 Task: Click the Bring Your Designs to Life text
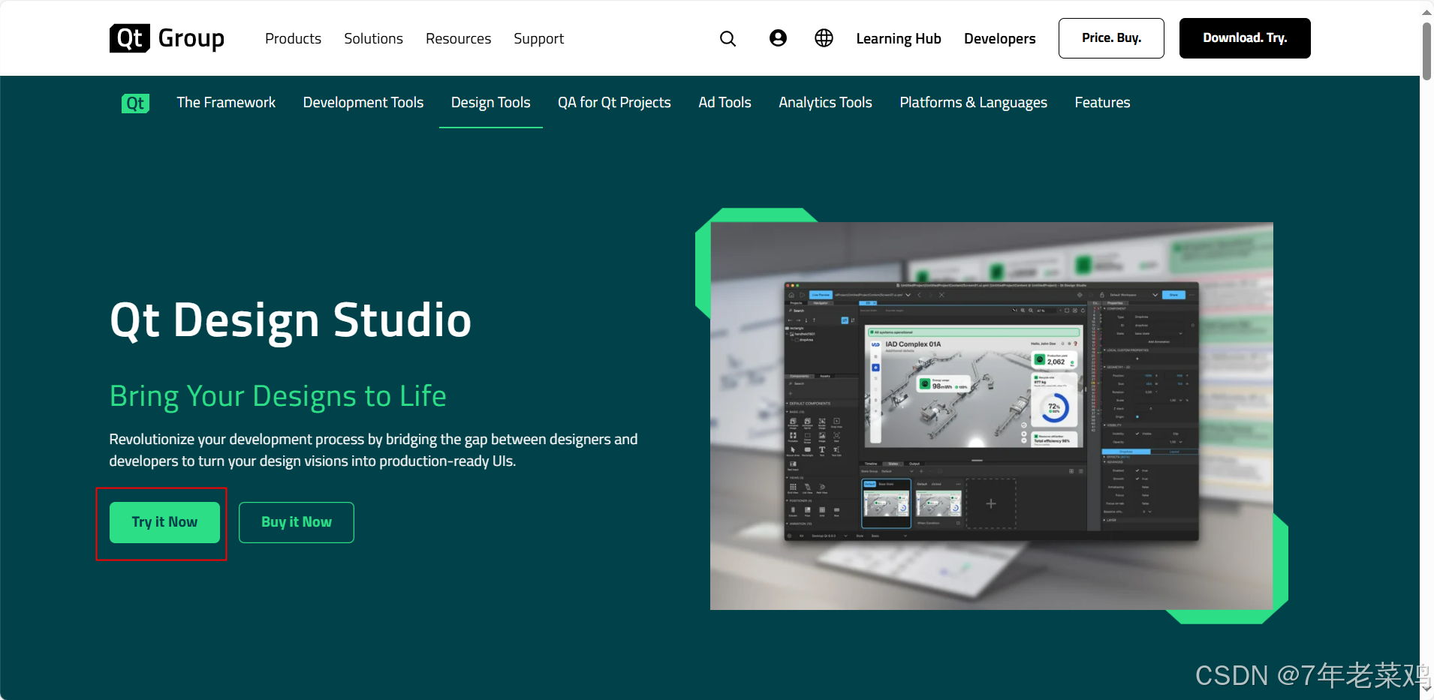click(x=278, y=396)
